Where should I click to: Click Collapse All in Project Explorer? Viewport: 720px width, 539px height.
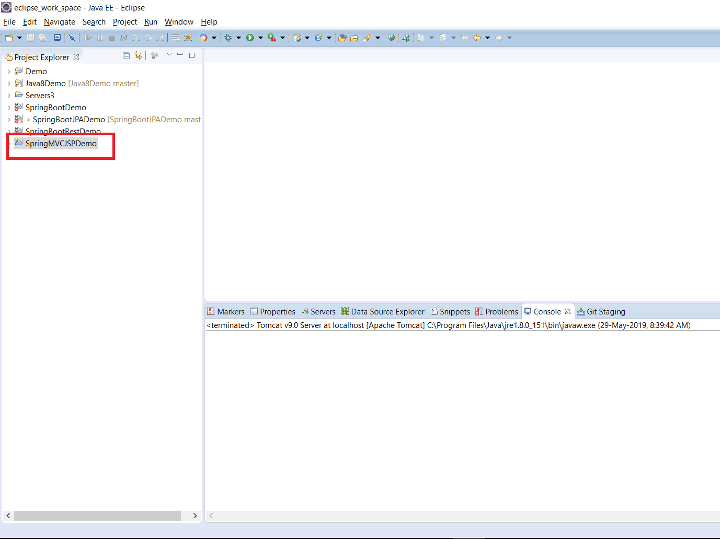click(126, 55)
